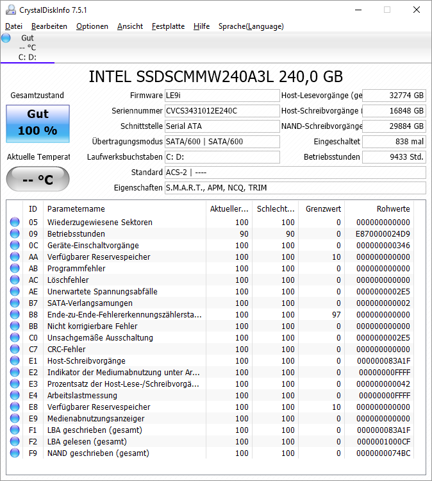Open the Bearbeiten menu

(x=49, y=26)
